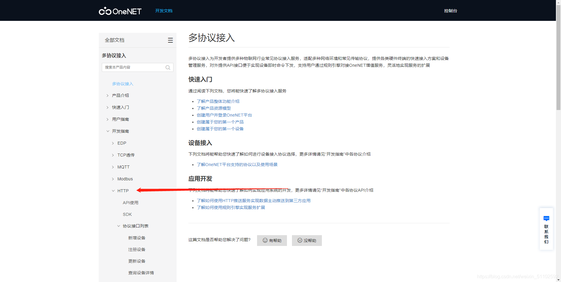The width and height of the screenshot is (561, 282).
Task: Collapse the HTTP section arrow
Action: [113, 191]
